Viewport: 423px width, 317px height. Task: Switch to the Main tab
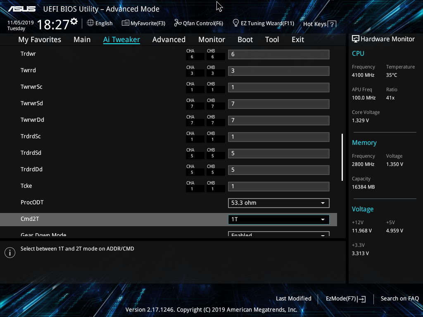point(82,40)
